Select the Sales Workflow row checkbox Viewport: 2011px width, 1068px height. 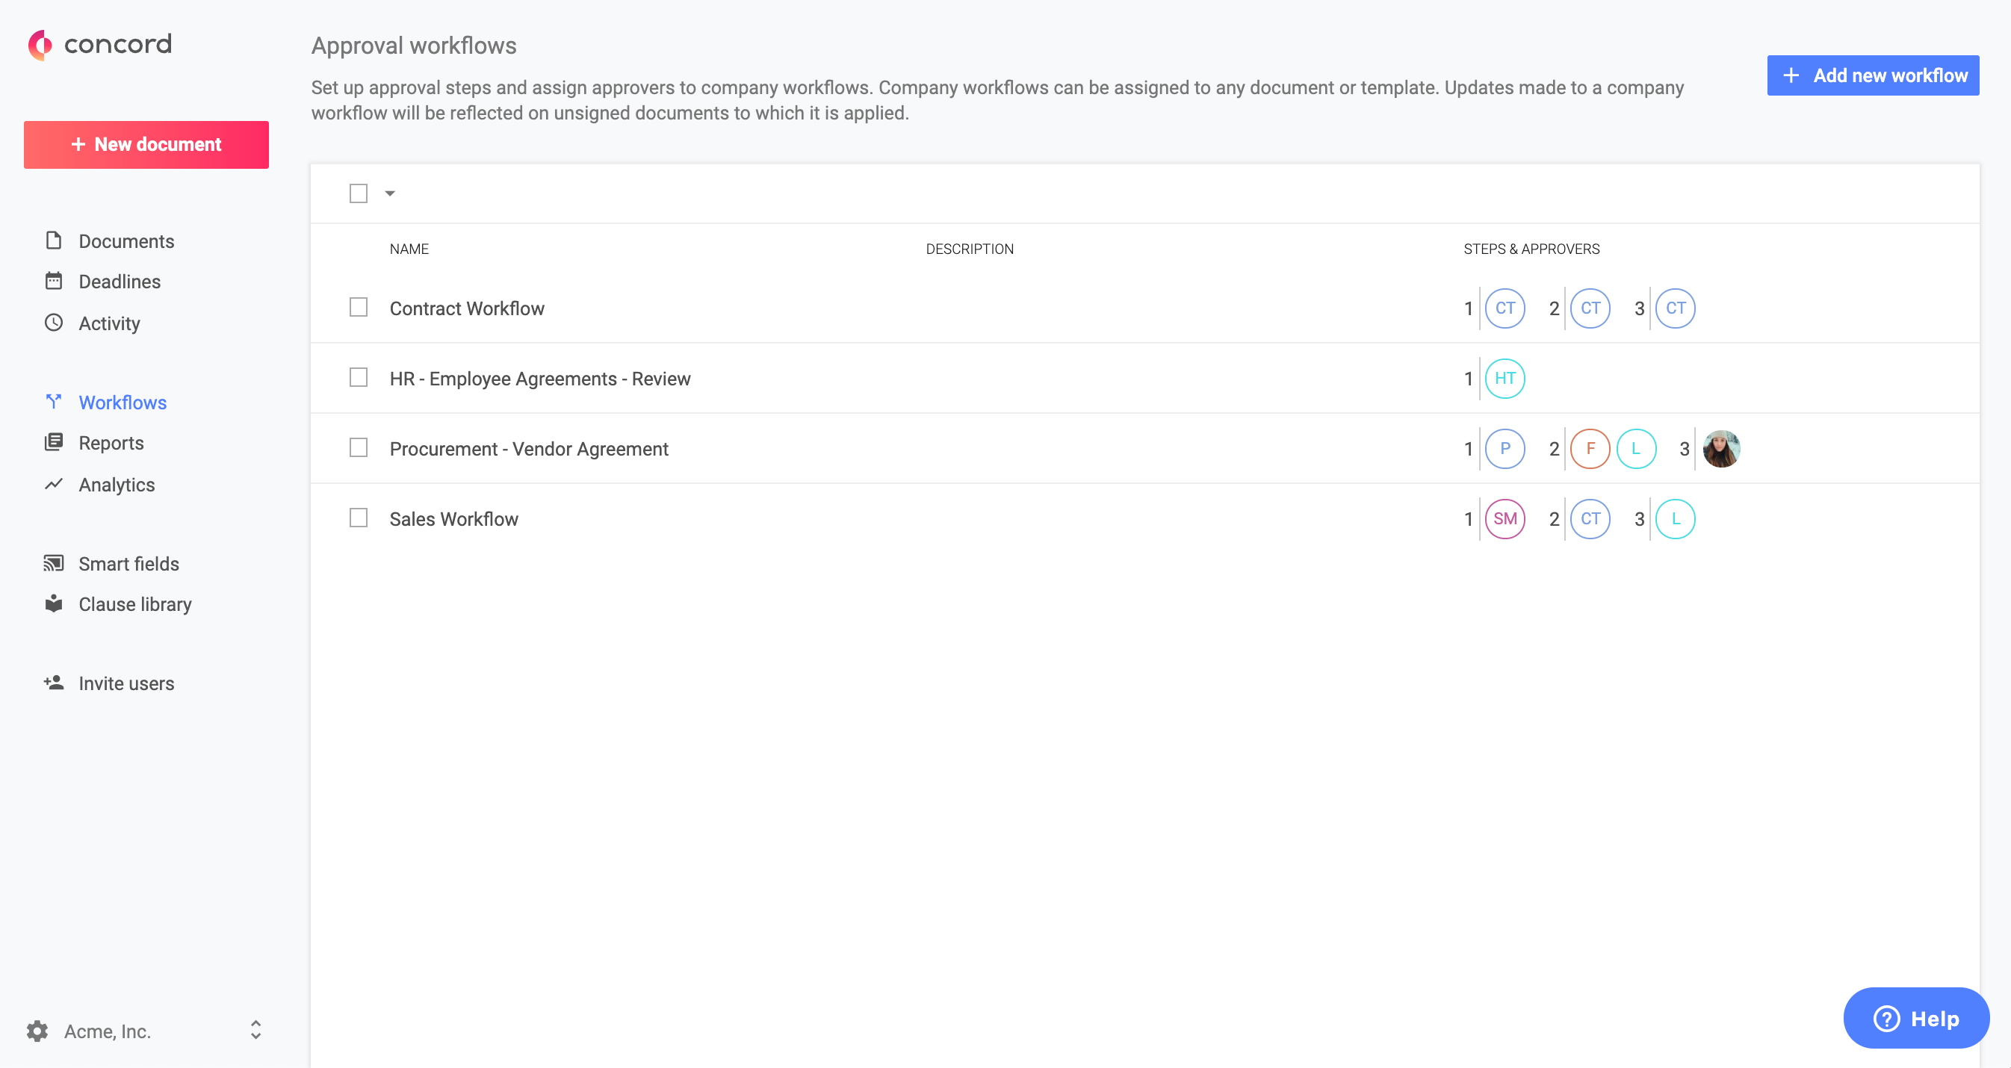359,518
